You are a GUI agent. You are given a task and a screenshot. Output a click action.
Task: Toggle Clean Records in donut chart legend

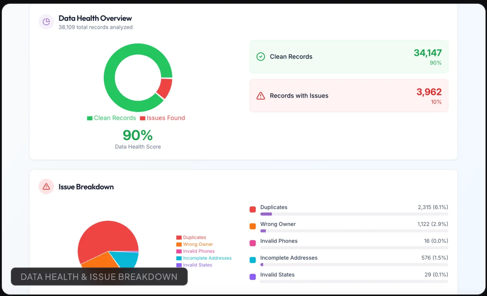click(x=111, y=118)
